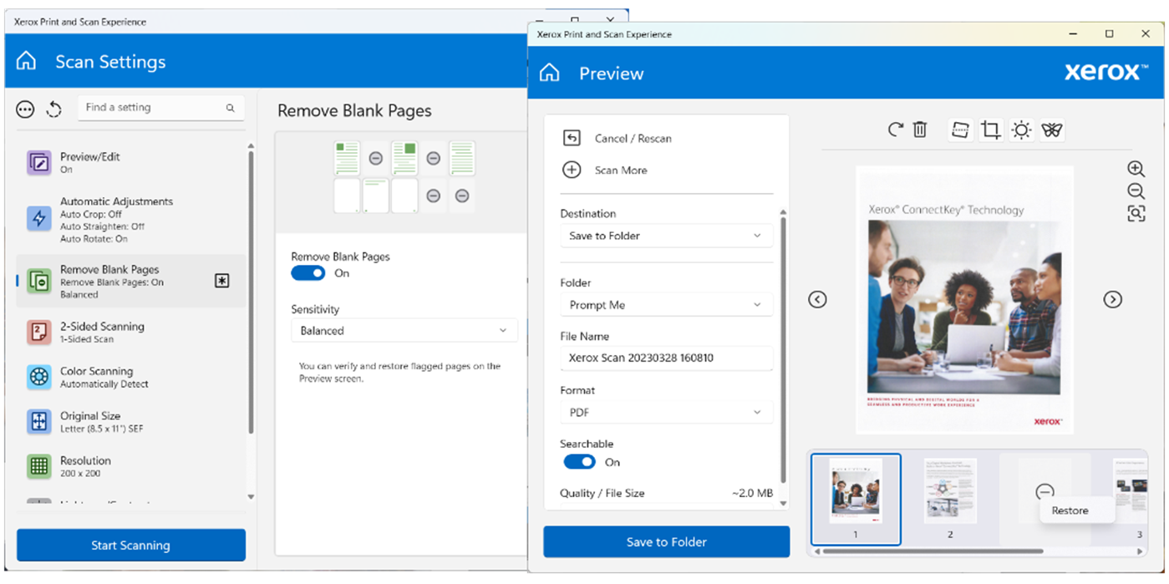The width and height of the screenshot is (1169, 584).
Task: Click the 2-Sided Scanning red icon
Action: coord(39,332)
